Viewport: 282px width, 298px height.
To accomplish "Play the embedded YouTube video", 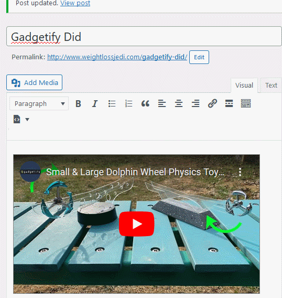I will click(x=136, y=224).
